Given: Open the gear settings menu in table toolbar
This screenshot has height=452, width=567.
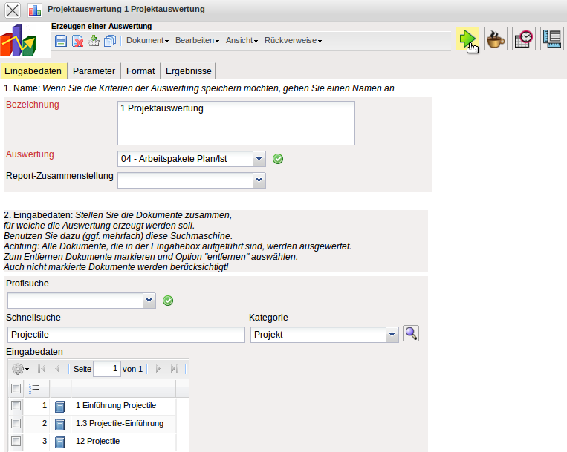Looking at the screenshot, I should point(20,369).
